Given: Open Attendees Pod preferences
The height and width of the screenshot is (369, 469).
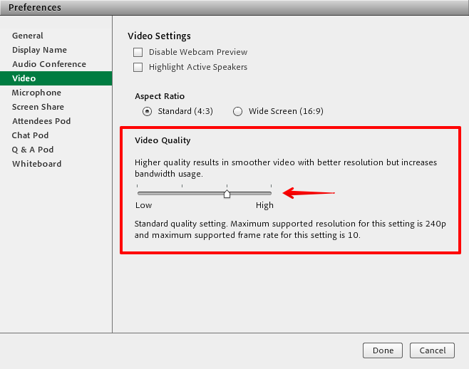Looking at the screenshot, I should click(x=41, y=121).
